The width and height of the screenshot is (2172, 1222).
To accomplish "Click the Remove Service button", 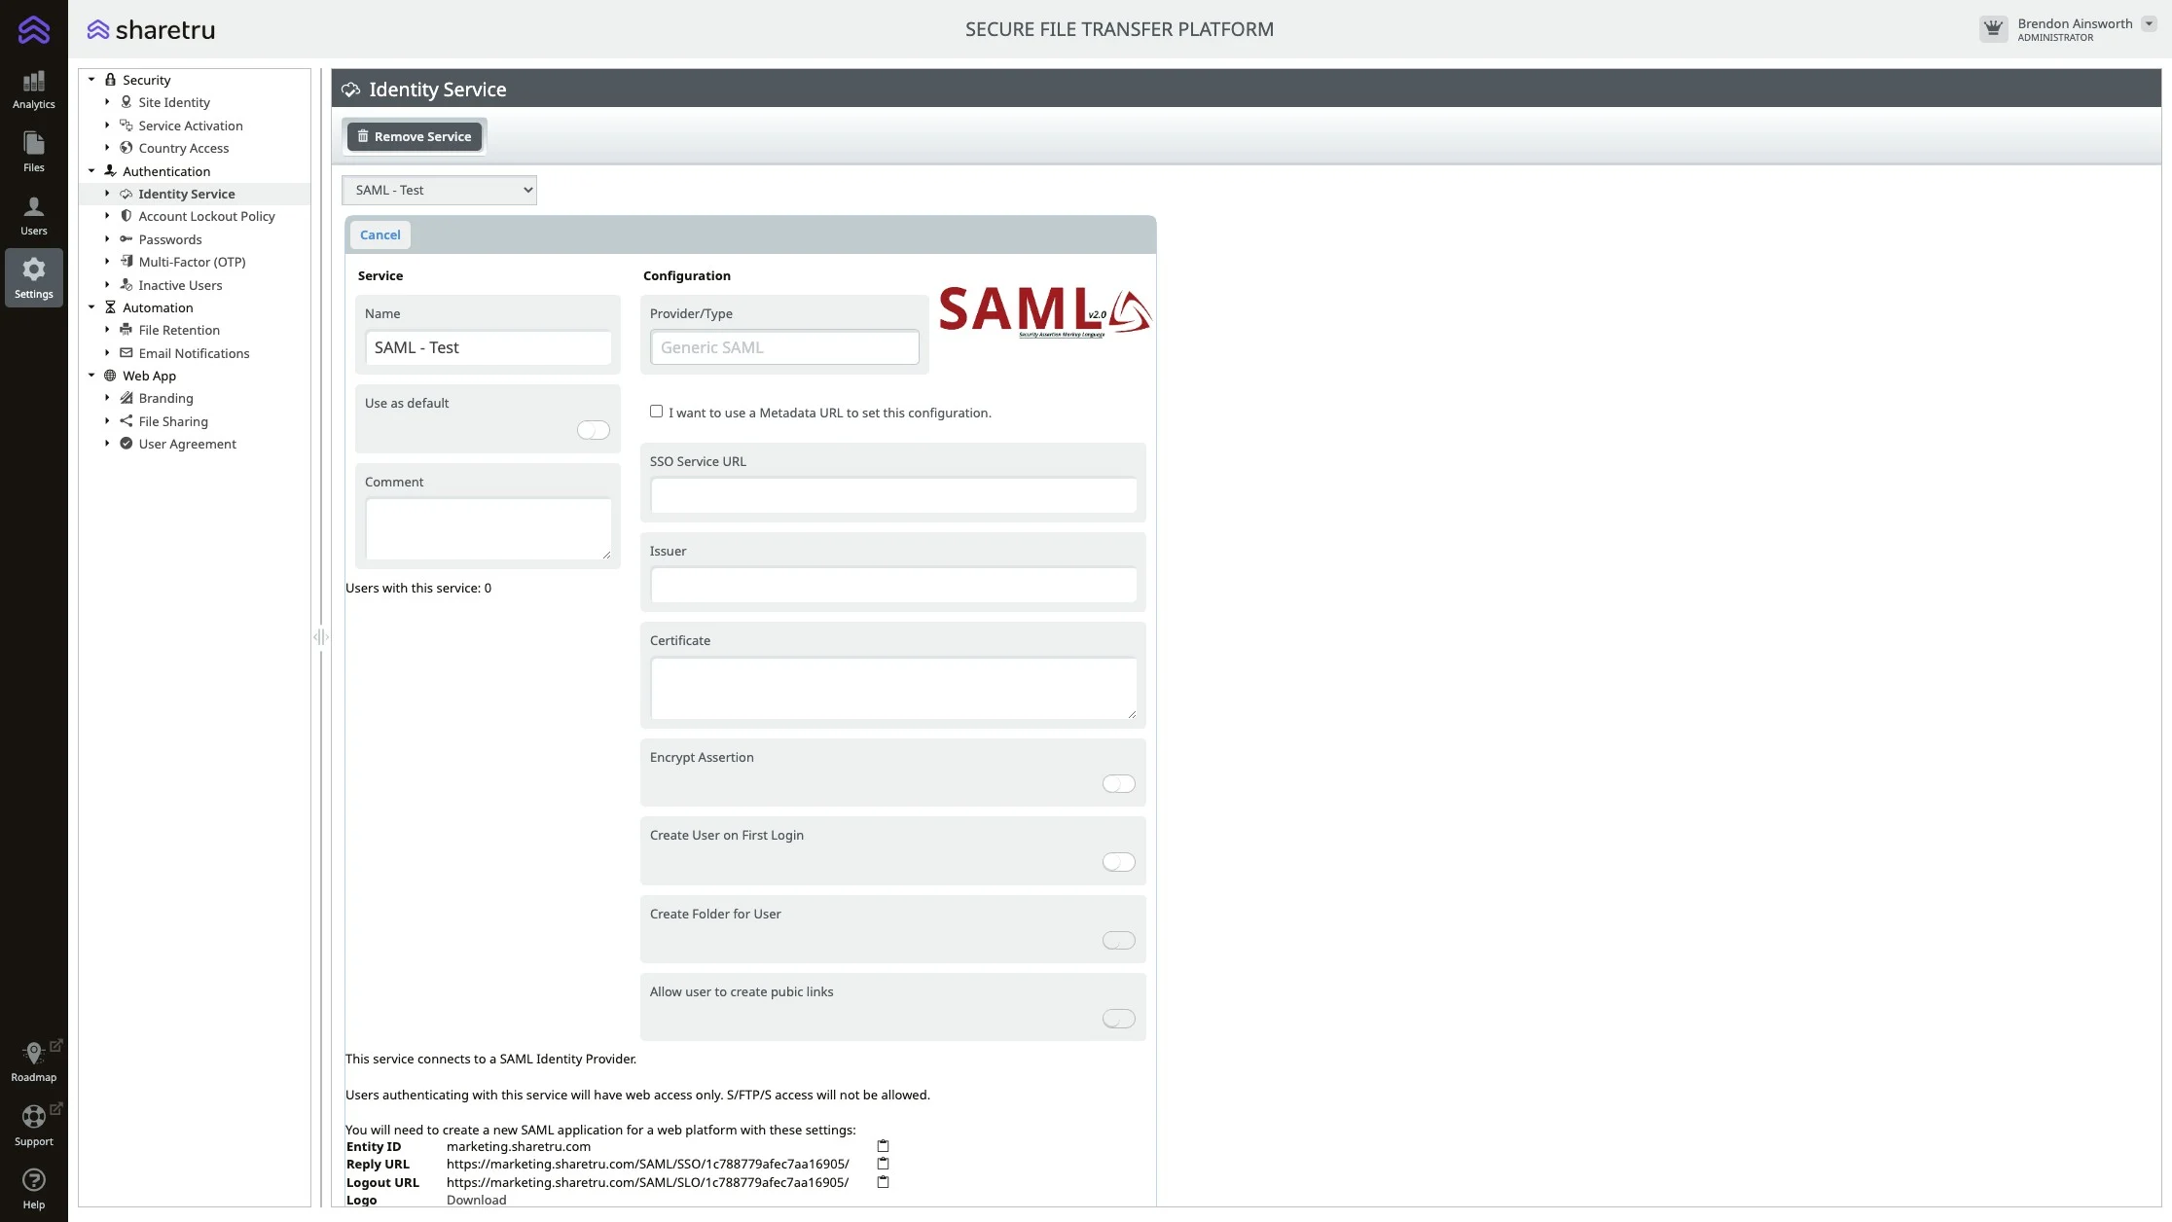I will (x=415, y=136).
